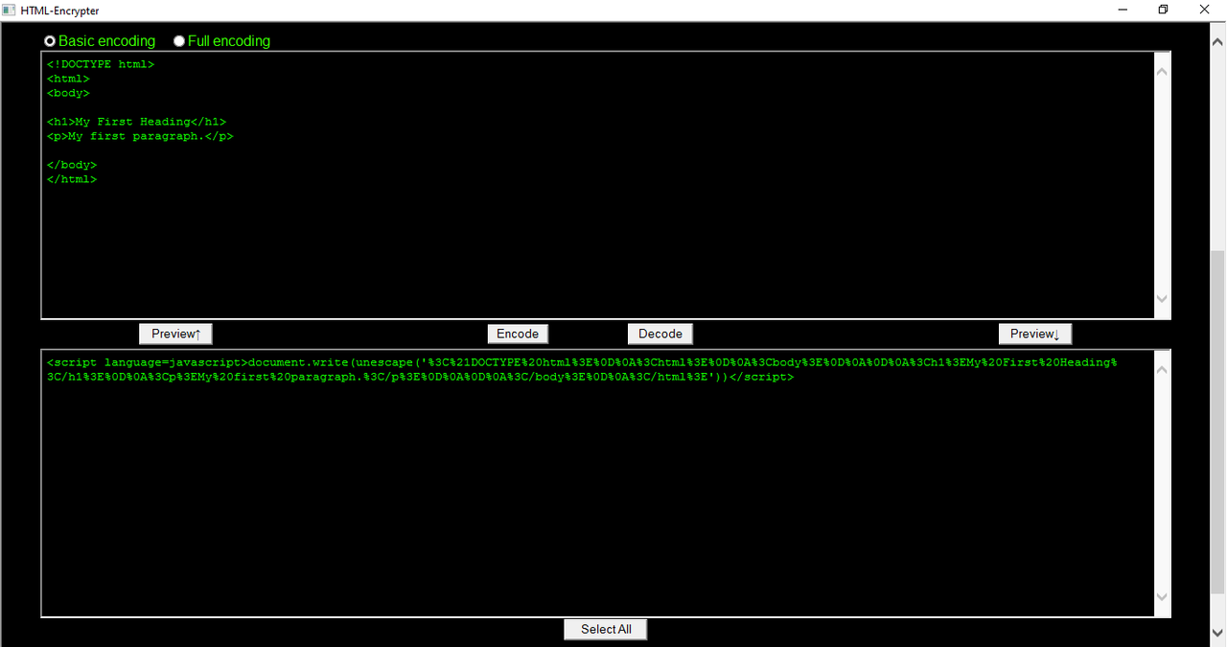Click inside the encoded output text area
The image size is (1227, 647).
click(597, 483)
